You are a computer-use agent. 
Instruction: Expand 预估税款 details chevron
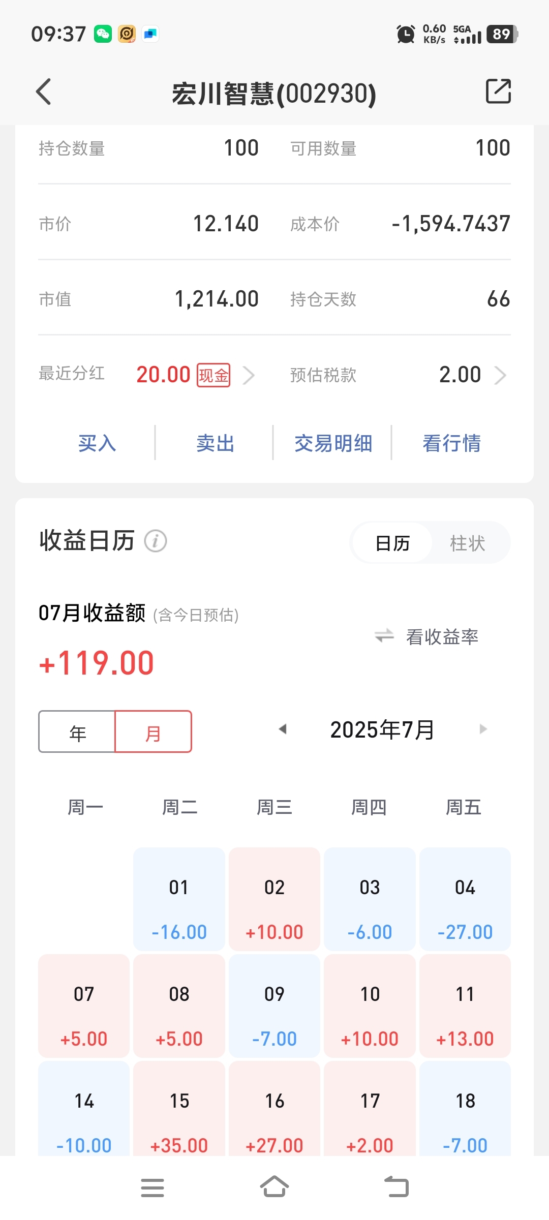[x=500, y=375]
